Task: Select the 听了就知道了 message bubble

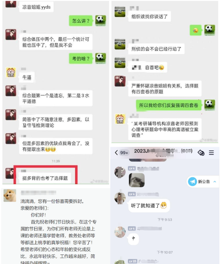Action: (x=149, y=206)
